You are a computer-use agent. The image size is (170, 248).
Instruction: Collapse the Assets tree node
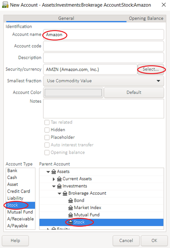point(48,172)
